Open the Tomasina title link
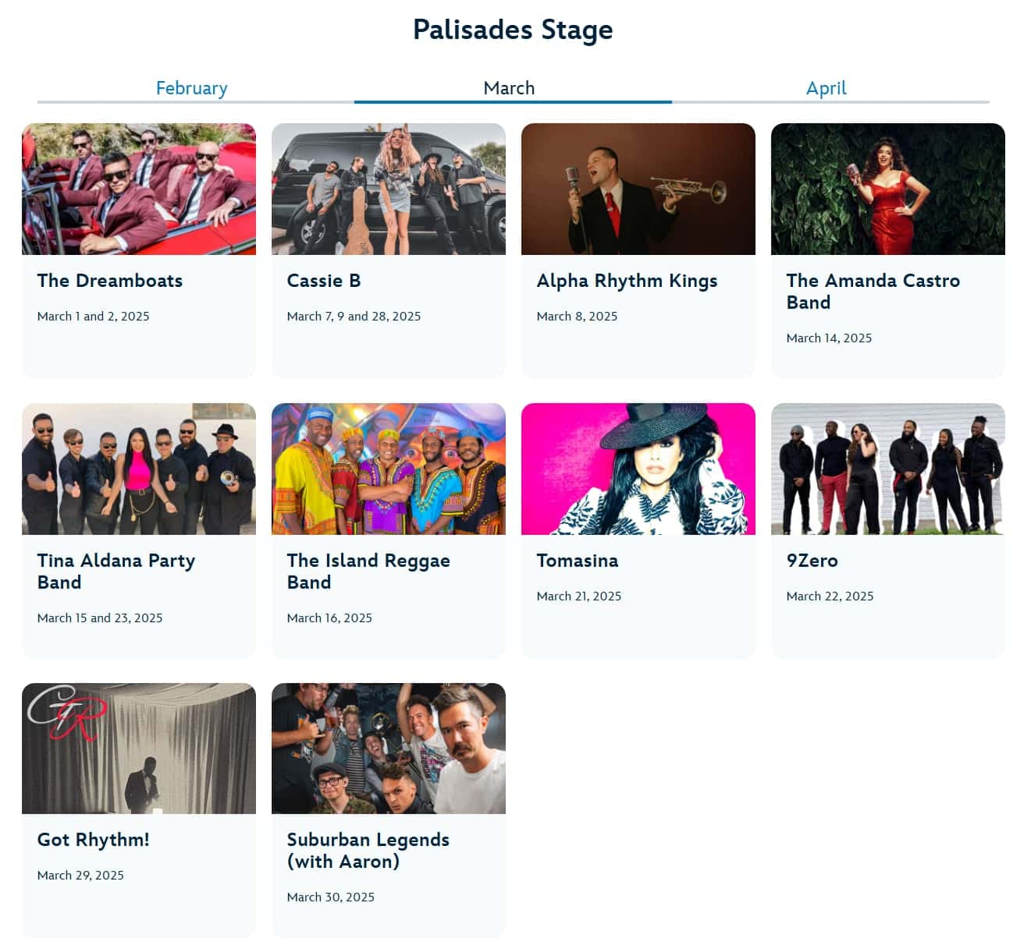The image size is (1031, 938). [x=578, y=561]
